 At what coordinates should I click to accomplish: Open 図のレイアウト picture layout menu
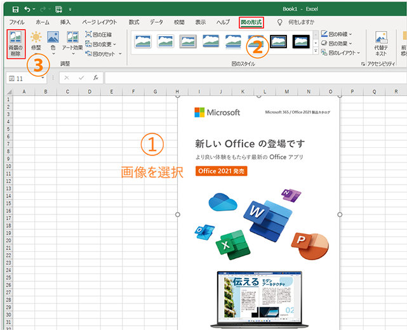pyautogui.click(x=340, y=53)
